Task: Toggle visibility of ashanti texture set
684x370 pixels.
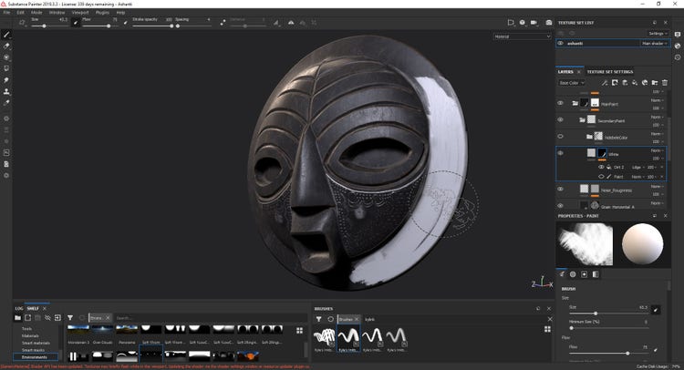Action: point(560,43)
